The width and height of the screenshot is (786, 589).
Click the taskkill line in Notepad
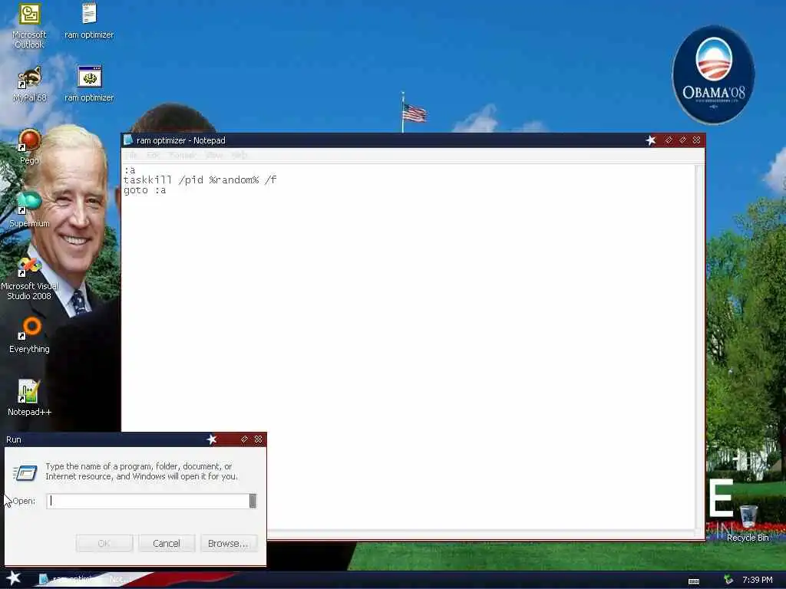pyautogui.click(x=200, y=179)
